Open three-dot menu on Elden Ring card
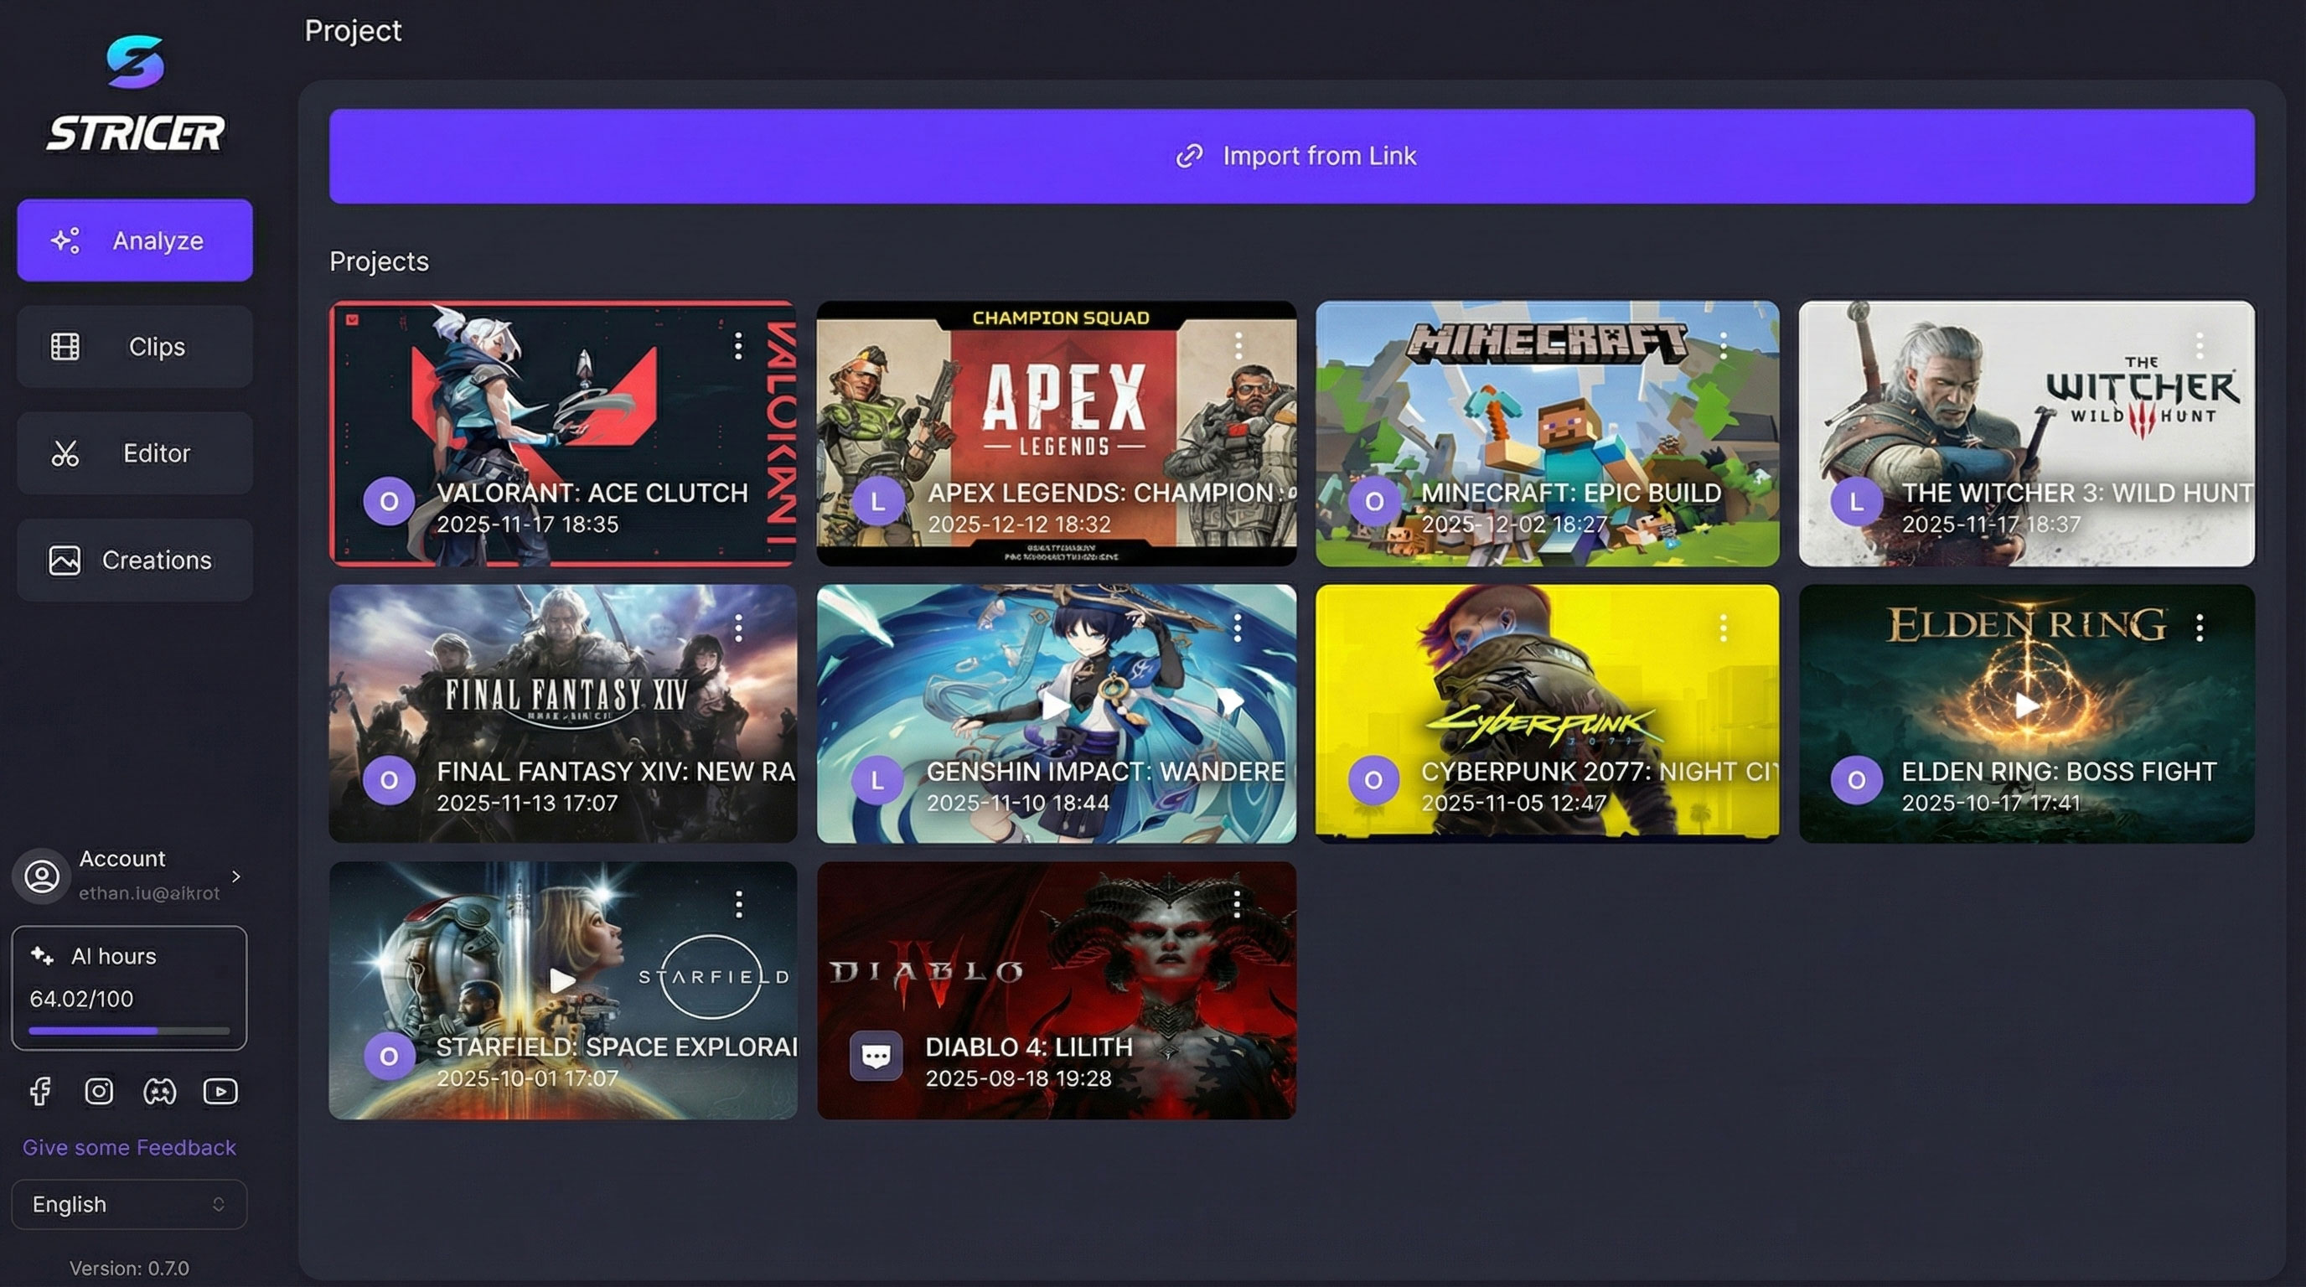The width and height of the screenshot is (2306, 1287). (2200, 628)
